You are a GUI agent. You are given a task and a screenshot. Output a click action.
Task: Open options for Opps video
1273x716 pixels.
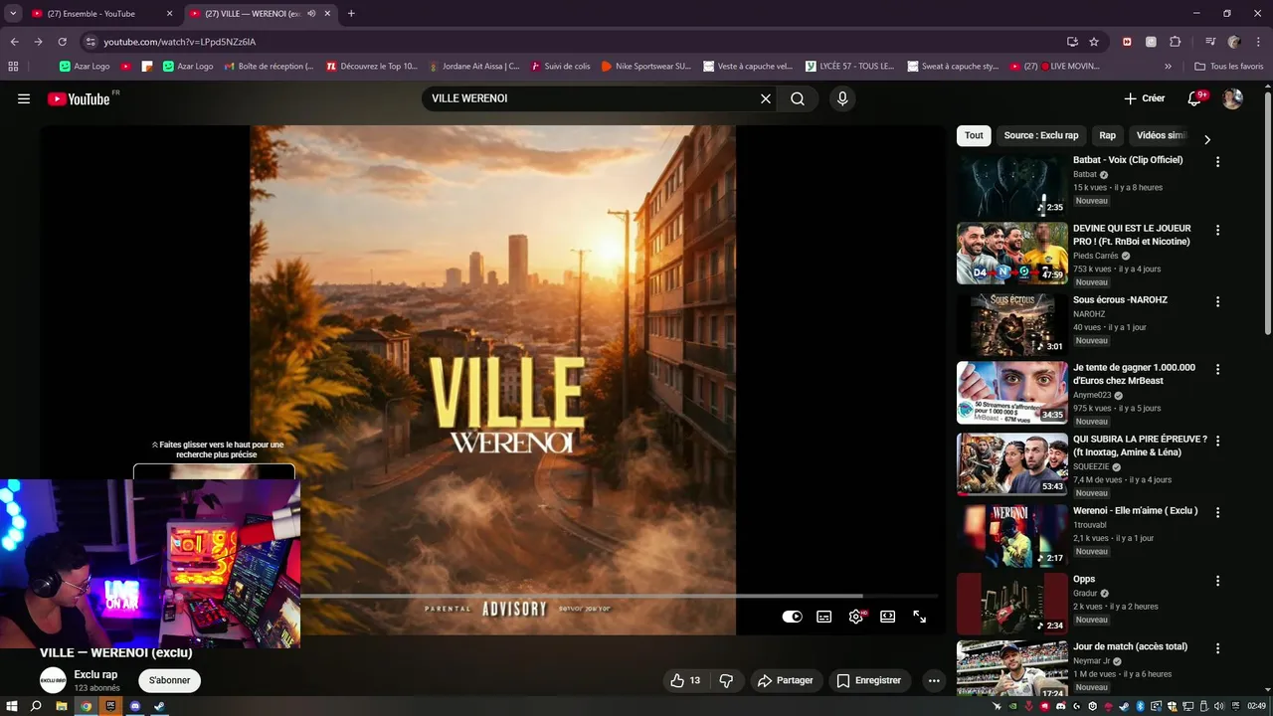tap(1217, 581)
